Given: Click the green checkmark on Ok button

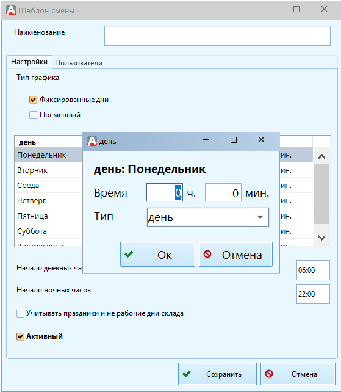Looking at the screenshot, I should point(129,255).
